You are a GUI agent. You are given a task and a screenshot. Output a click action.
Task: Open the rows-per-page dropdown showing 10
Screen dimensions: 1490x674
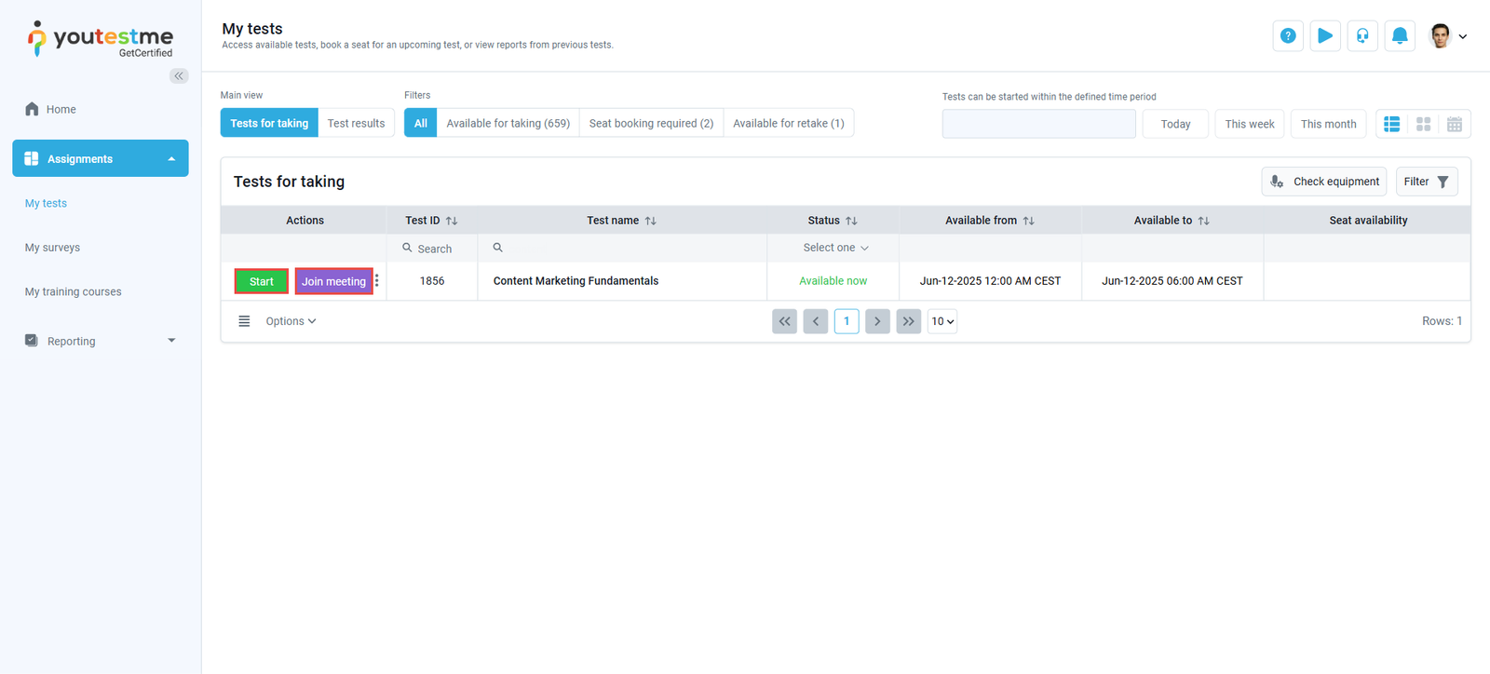pyautogui.click(x=942, y=321)
